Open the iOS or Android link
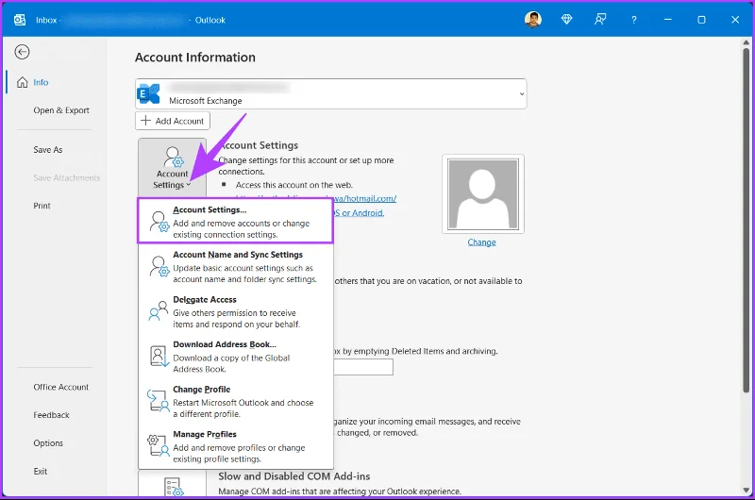This screenshot has width=755, height=500. tap(360, 212)
